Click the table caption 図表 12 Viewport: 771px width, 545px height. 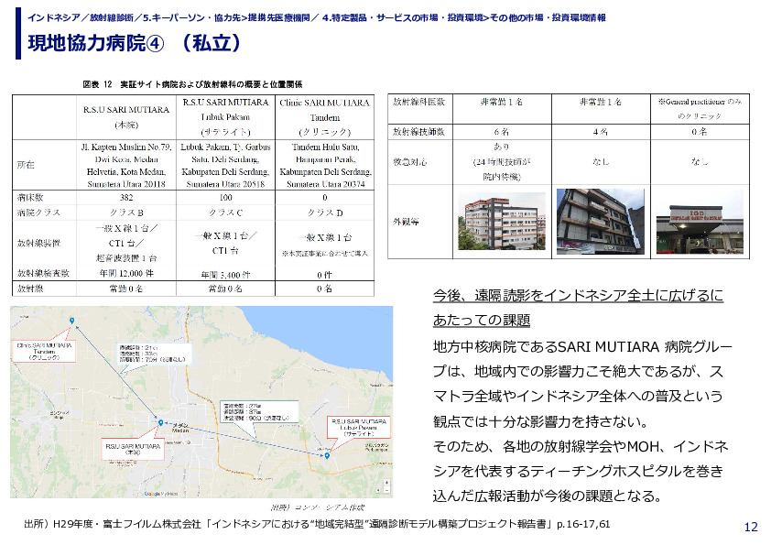(x=192, y=84)
